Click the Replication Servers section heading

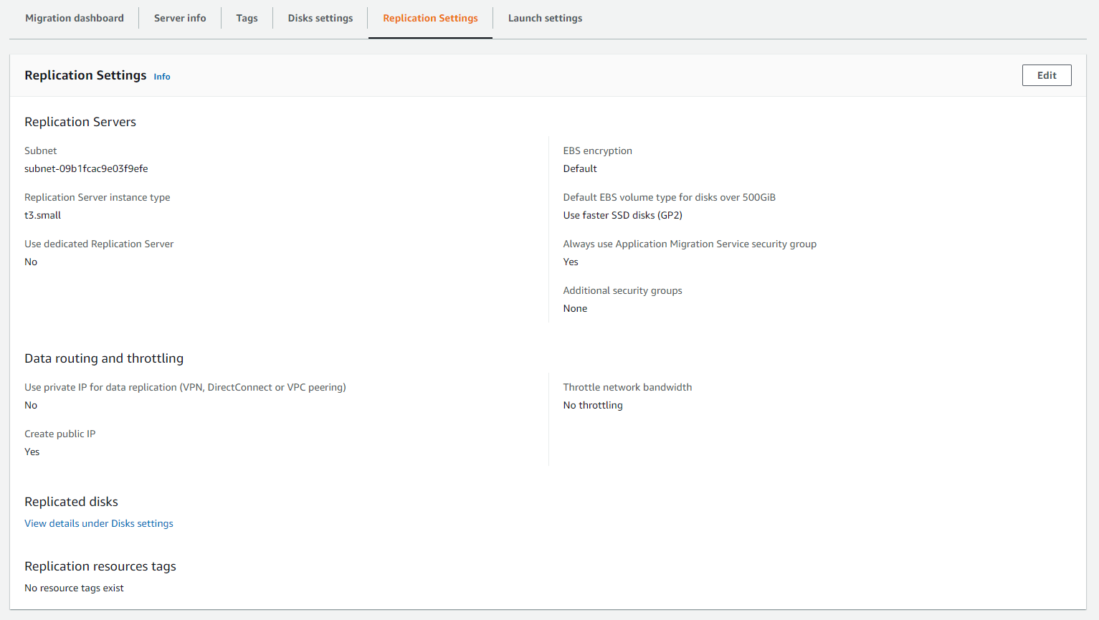pos(80,122)
